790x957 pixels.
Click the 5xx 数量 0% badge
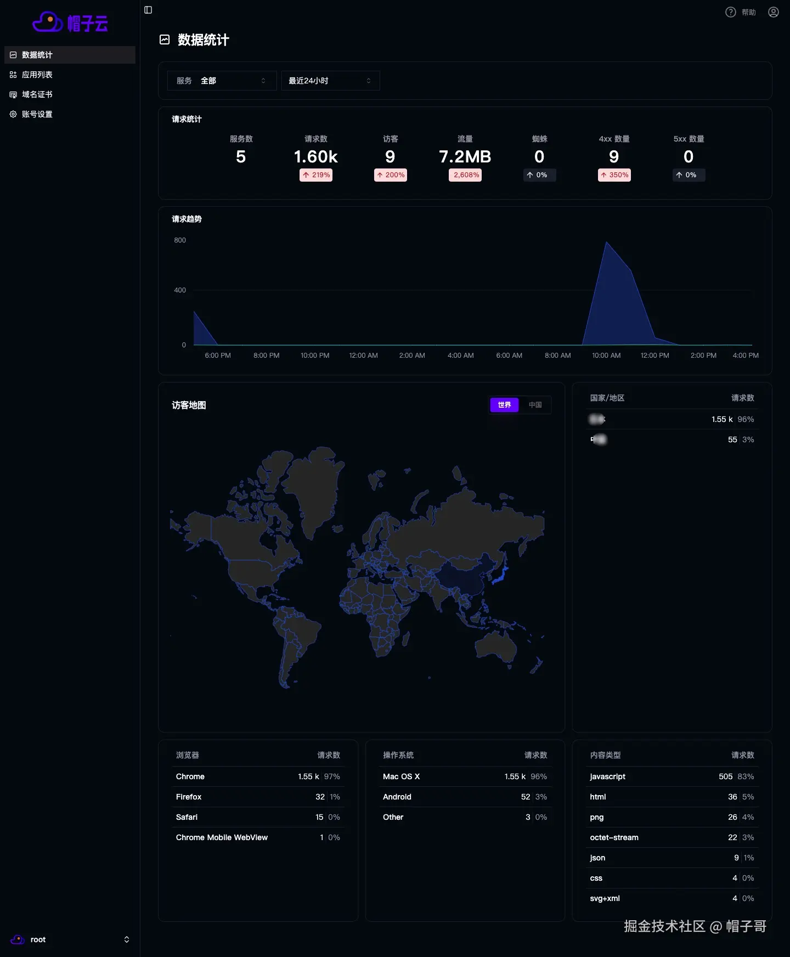tap(689, 175)
